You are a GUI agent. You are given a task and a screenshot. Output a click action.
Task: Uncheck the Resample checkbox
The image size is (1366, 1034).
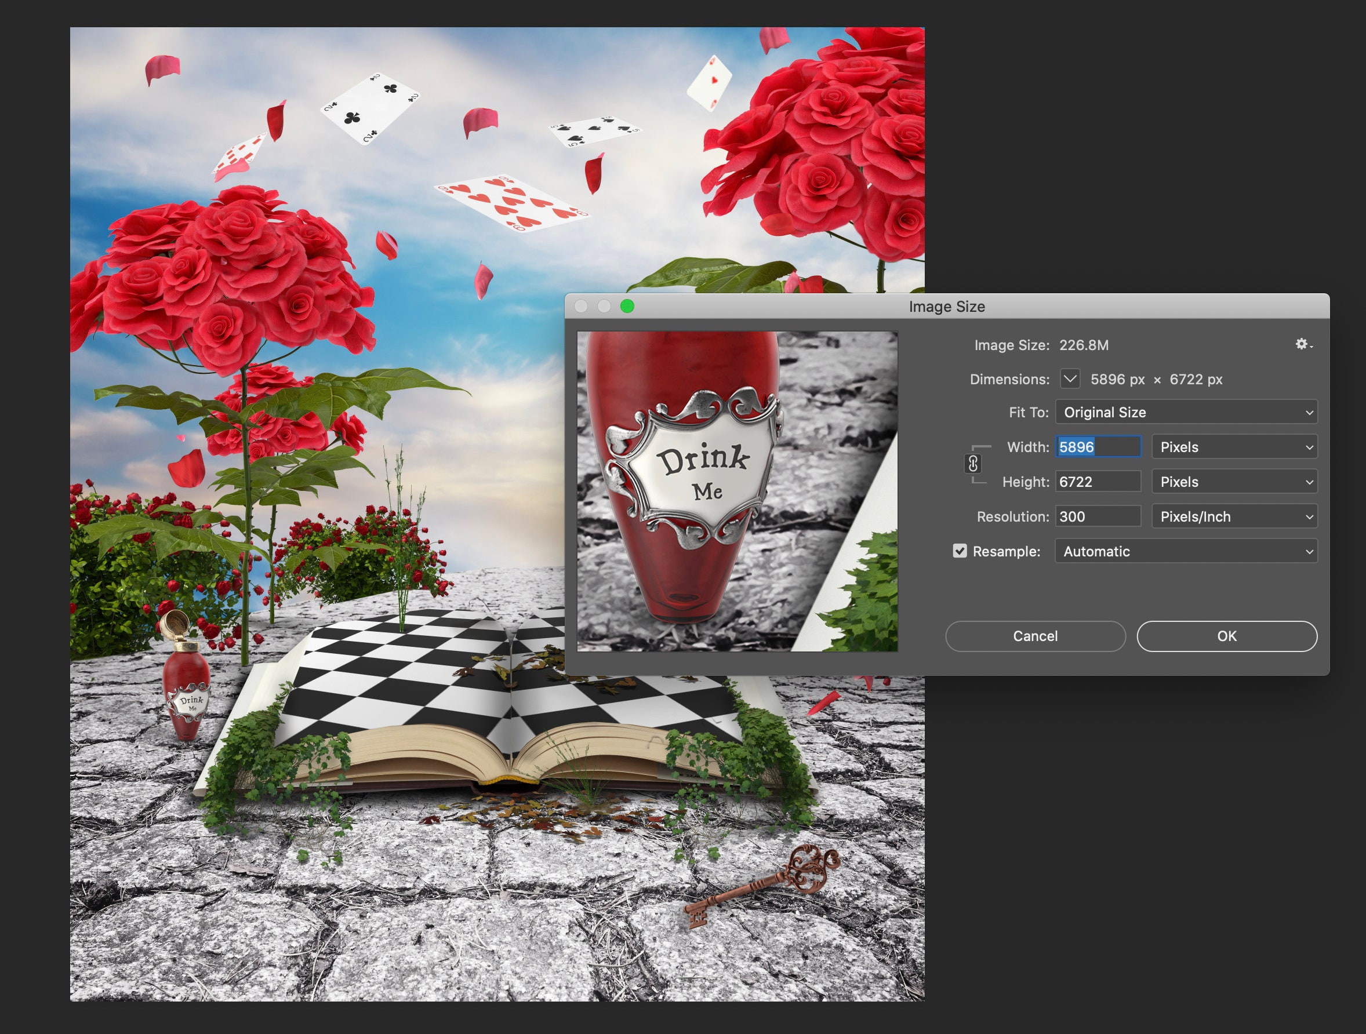point(960,551)
